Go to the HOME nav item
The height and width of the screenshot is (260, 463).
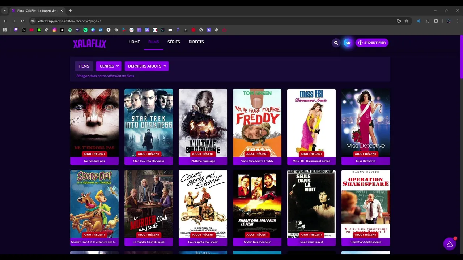pyautogui.click(x=134, y=42)
